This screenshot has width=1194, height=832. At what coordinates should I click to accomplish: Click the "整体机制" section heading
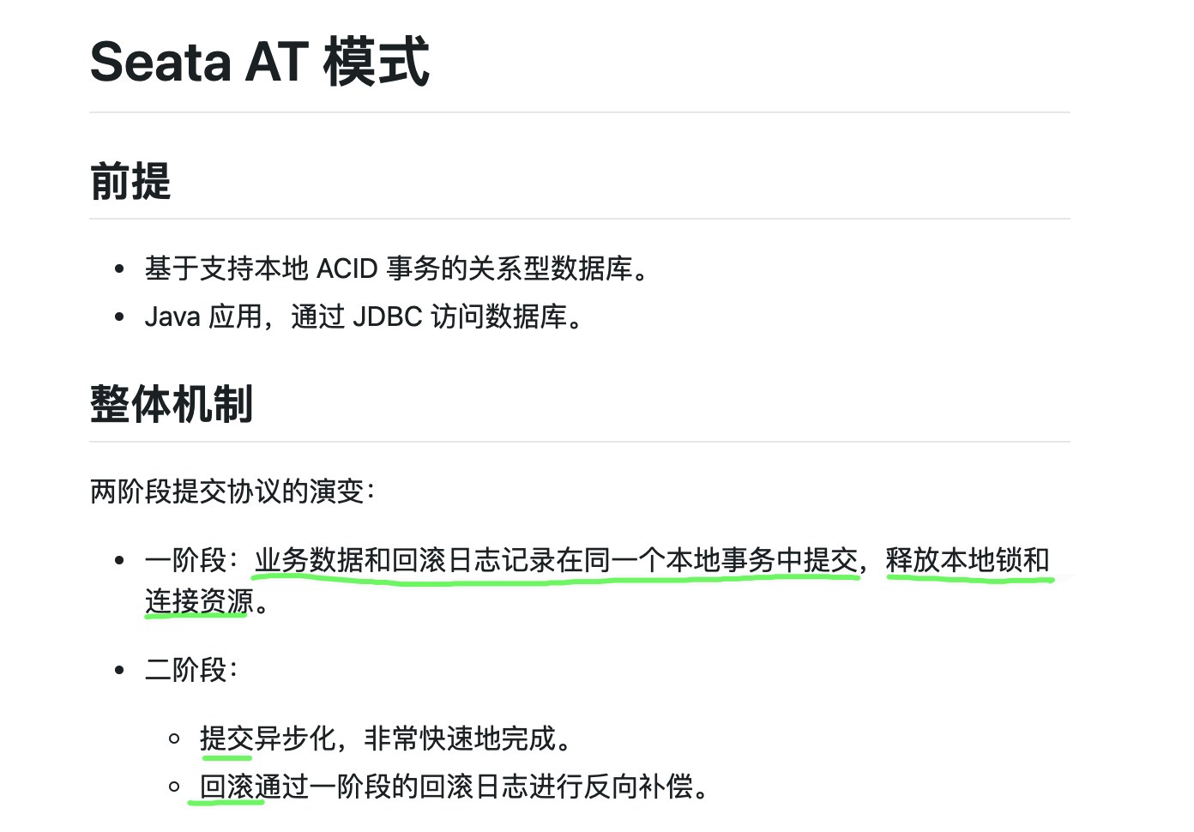[x=172, y=404]
